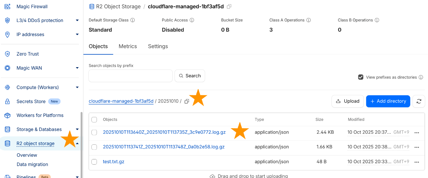
Task: Click the 10 Oct 2025 20:33 modified date
Action: pyautogui.click(x=369, y=162)
